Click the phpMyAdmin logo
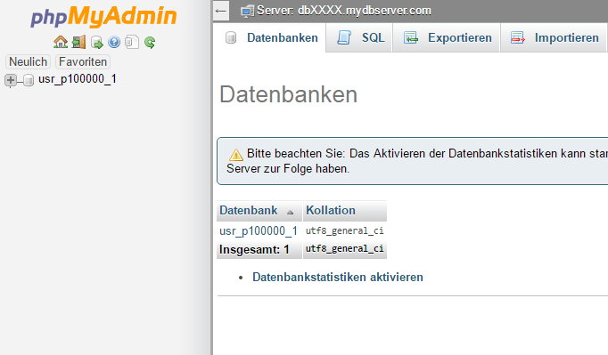The image size is (608, 355). [x=103, y=17]
